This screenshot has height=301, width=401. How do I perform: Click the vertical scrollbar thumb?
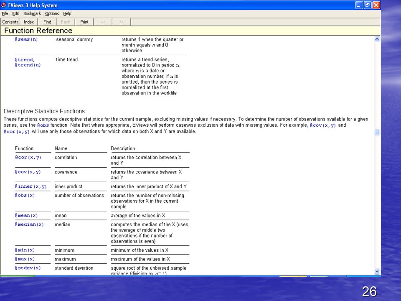[377, 132]
